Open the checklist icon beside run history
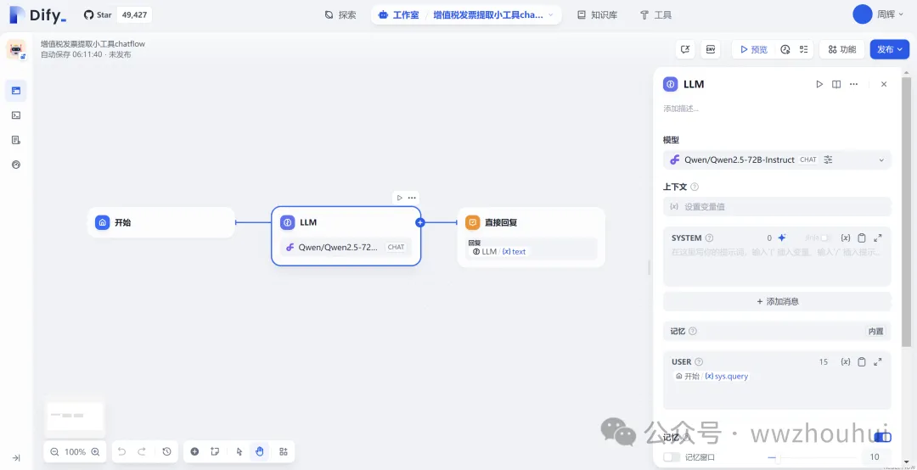The image size is (917, 470). click(803, 50)
